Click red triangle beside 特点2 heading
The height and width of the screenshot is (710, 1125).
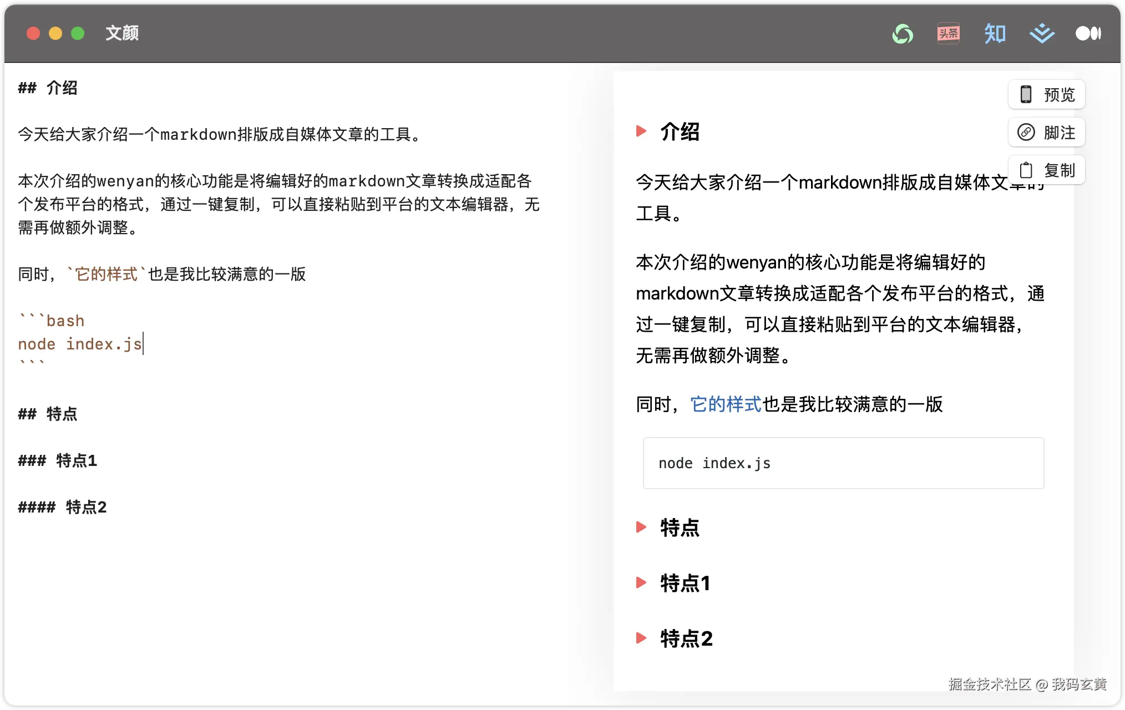641,638
